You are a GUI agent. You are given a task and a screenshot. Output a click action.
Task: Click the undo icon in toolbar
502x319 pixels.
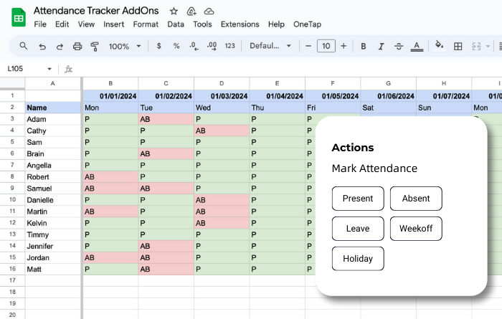[42, 46]
